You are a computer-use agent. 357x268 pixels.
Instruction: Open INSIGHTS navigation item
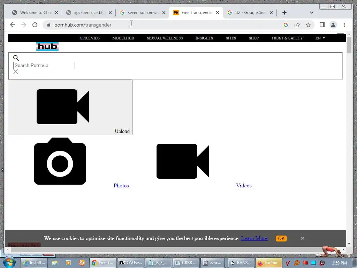[x=204, y=38]
